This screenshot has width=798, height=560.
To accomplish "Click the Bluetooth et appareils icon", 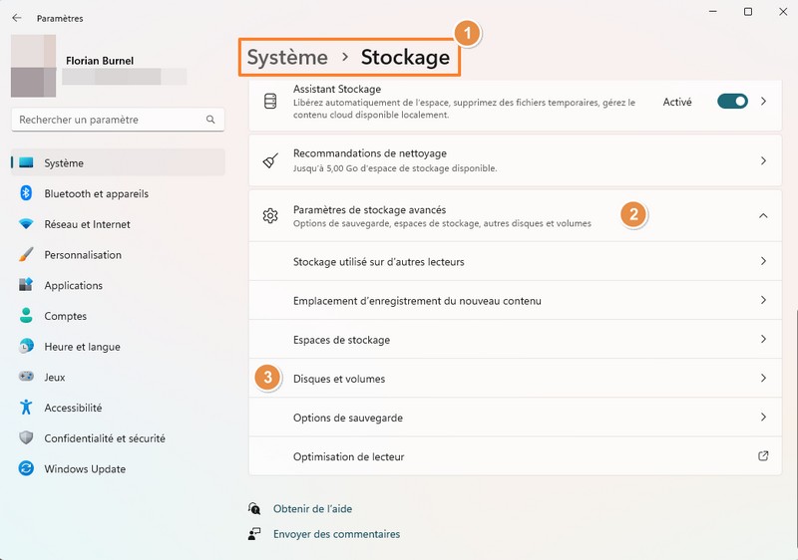I will tap(26, 193).
